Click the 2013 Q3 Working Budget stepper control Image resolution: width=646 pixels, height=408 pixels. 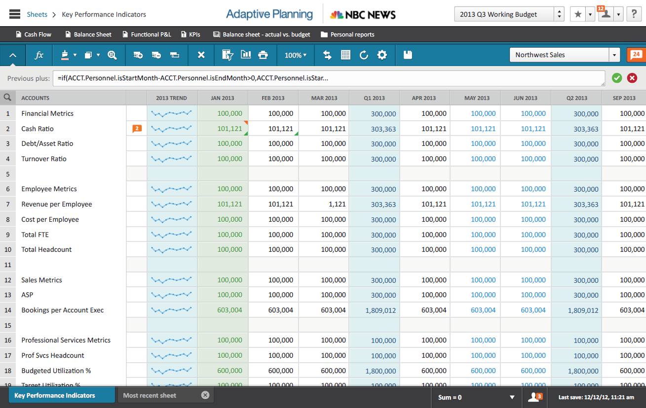pos(559,14)
